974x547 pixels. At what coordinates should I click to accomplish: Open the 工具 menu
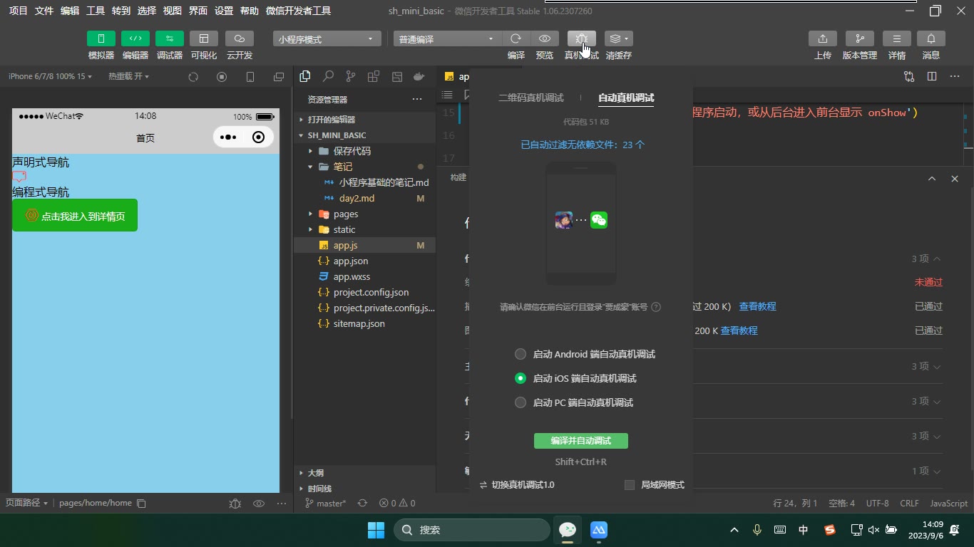(96, 11)
